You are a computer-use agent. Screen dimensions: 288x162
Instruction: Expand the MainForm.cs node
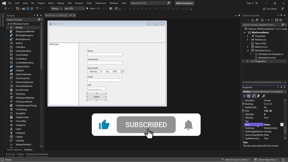pos(247,47)
